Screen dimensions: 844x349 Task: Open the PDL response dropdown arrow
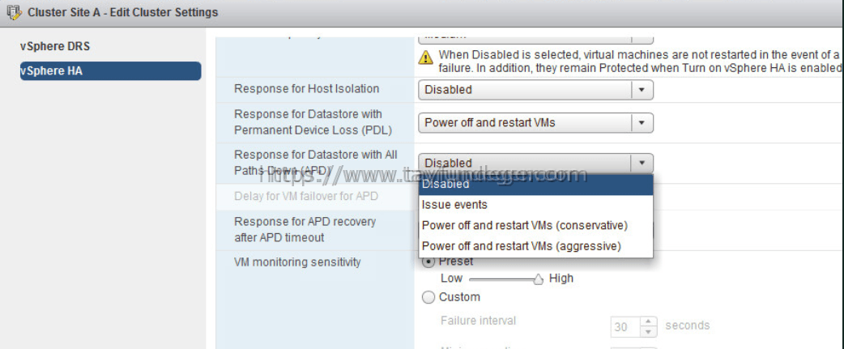(642, 122)
